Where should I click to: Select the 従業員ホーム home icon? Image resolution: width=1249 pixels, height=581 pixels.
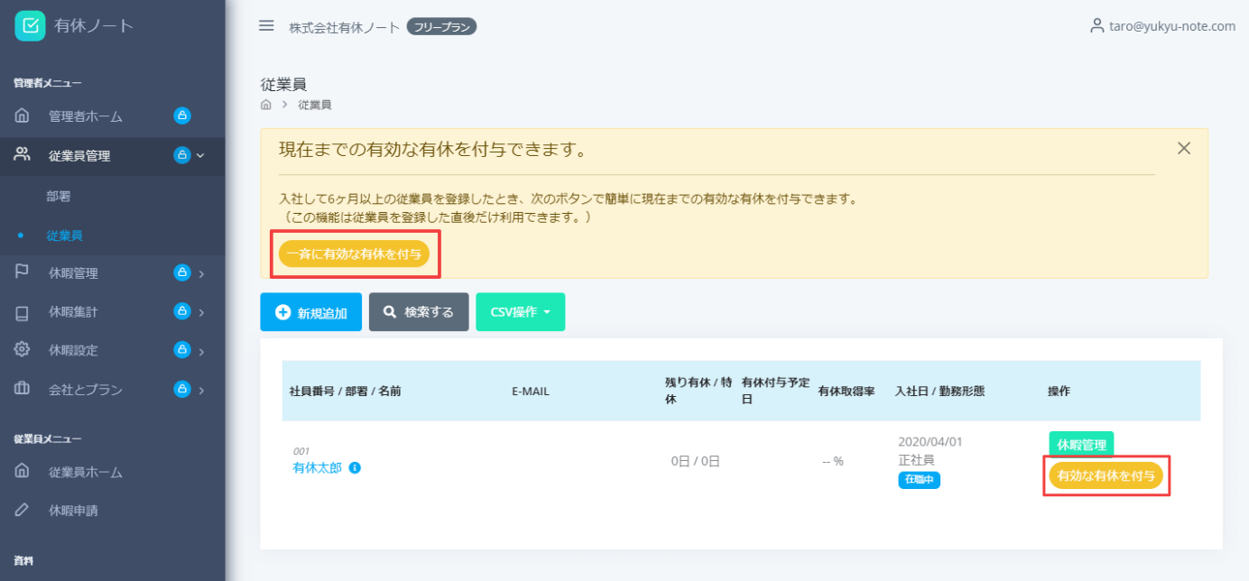[x=21, y=471]
